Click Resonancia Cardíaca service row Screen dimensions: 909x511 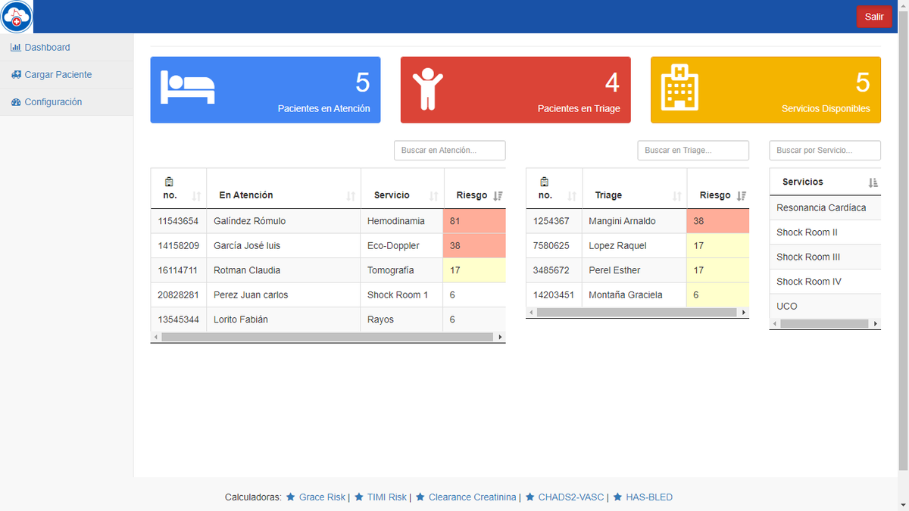pos(825,207)
